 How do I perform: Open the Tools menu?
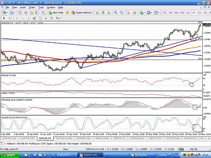(x=41, y=7)
